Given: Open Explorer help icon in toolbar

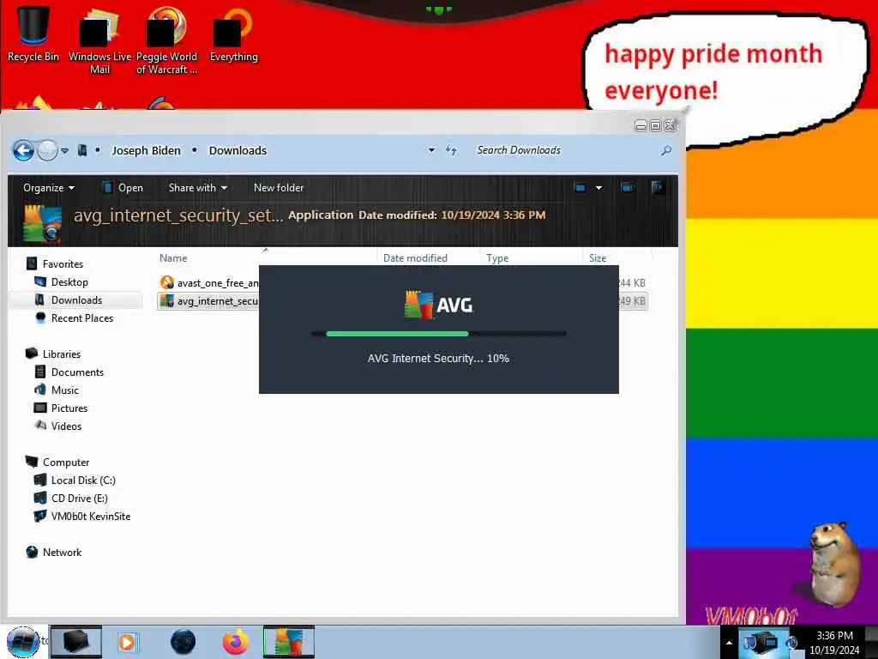Looking at the screenshot, I should pos(658,187).
